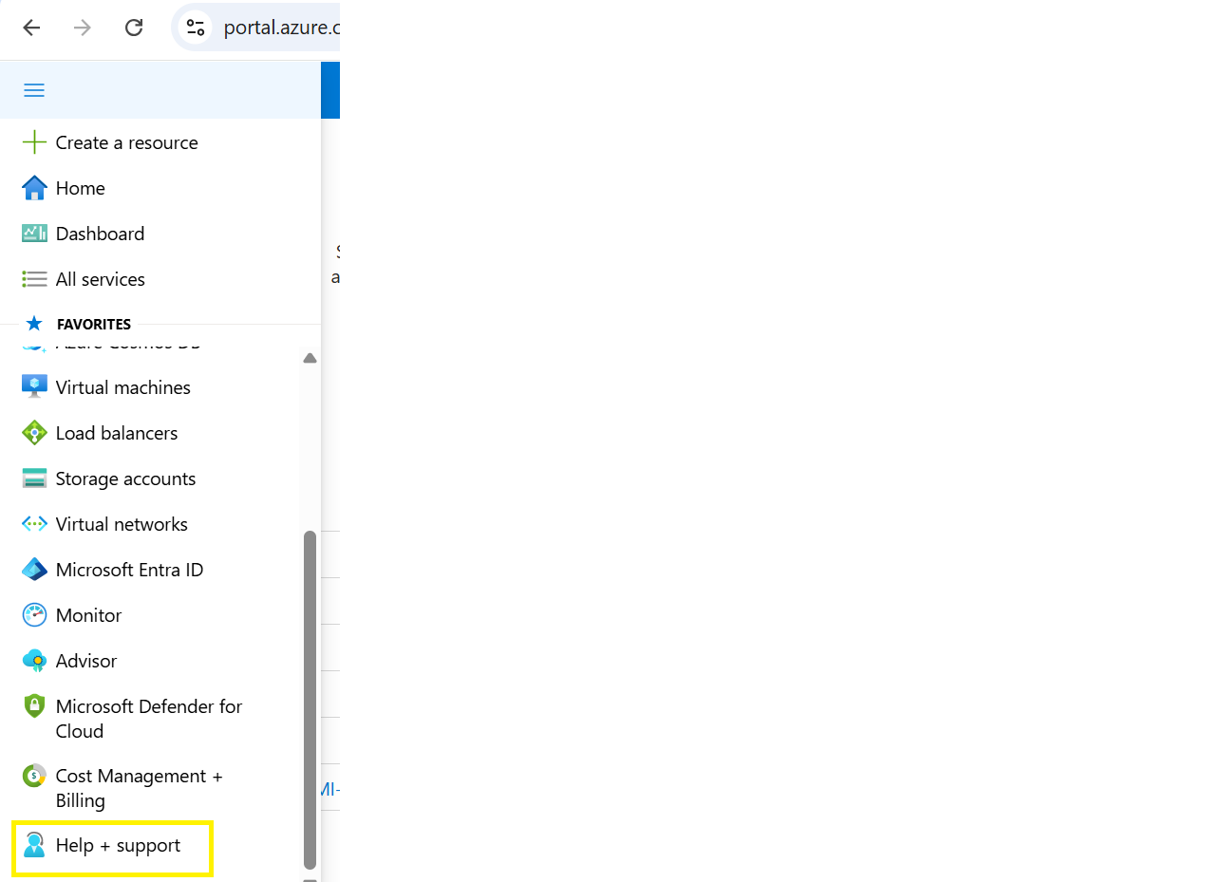The image size is (1222, 882).
Task: Select Microsoft Defender for Cloud label
Action: point(149,719)
